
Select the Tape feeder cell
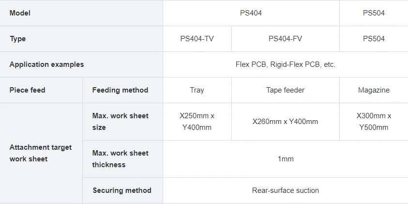286,90
